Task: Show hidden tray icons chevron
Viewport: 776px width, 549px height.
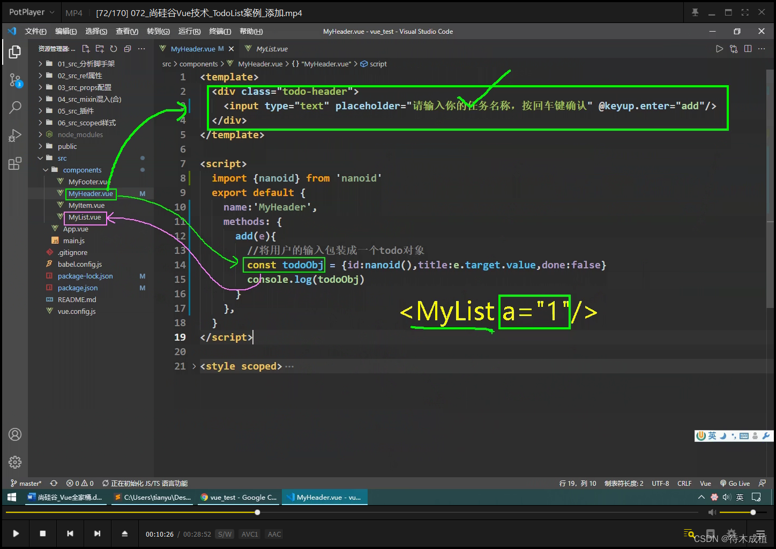Action: 701,497
